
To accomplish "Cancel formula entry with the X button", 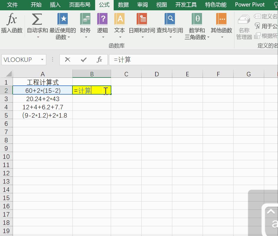I will click(67, 60).
